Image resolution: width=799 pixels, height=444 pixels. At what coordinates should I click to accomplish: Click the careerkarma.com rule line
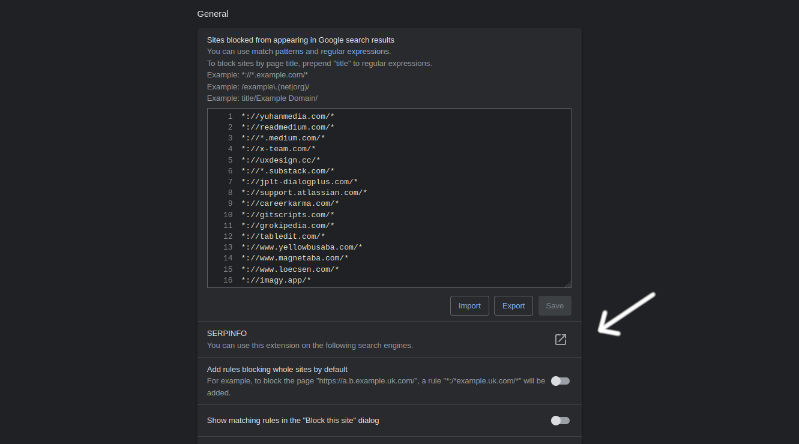pyautogui.click(x=290, y=203)
